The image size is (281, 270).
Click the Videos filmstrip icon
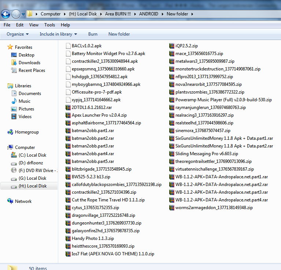coord(14,116)
